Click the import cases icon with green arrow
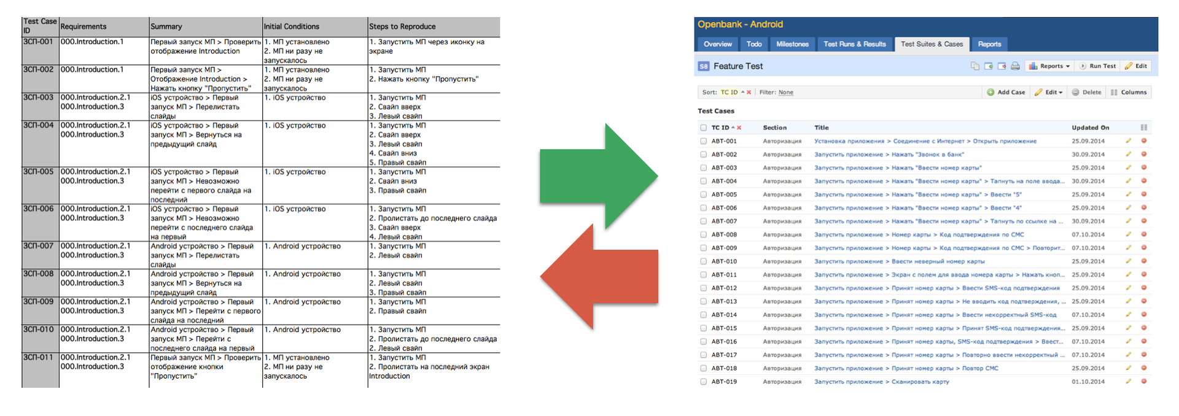Image resolution: width=1179 pixels, height=416 pixels. [989, 66]
